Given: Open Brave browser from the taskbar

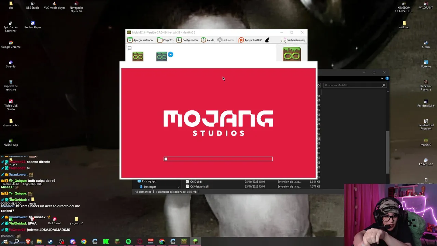Looking at the screenshot, I should coord(28,242).
